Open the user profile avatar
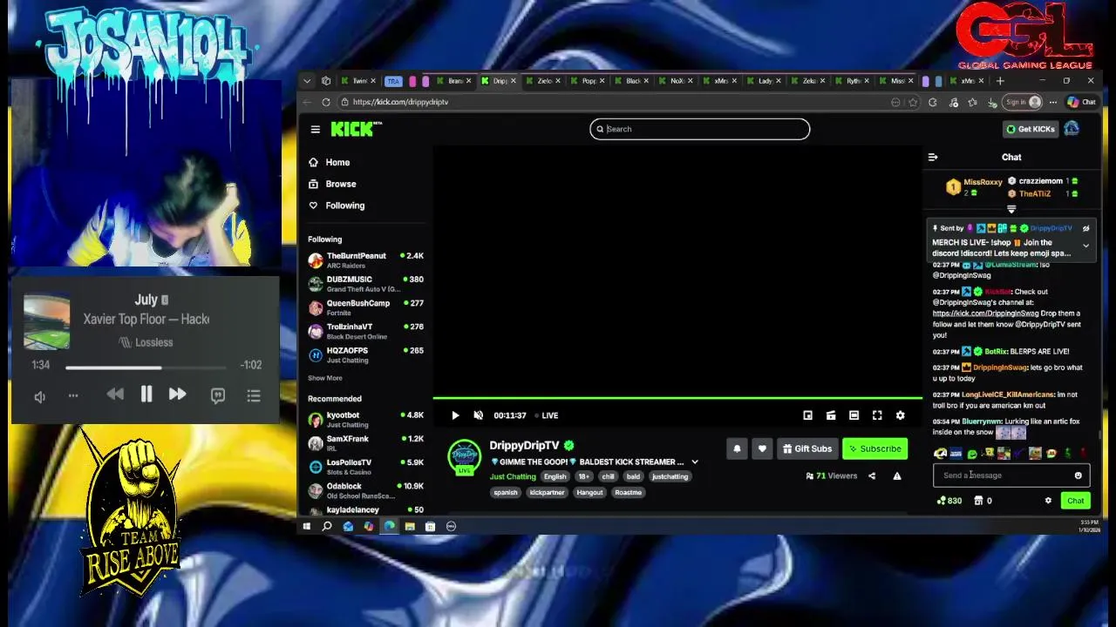This screenshot has height=627, width=1116. coord(1072,129)
